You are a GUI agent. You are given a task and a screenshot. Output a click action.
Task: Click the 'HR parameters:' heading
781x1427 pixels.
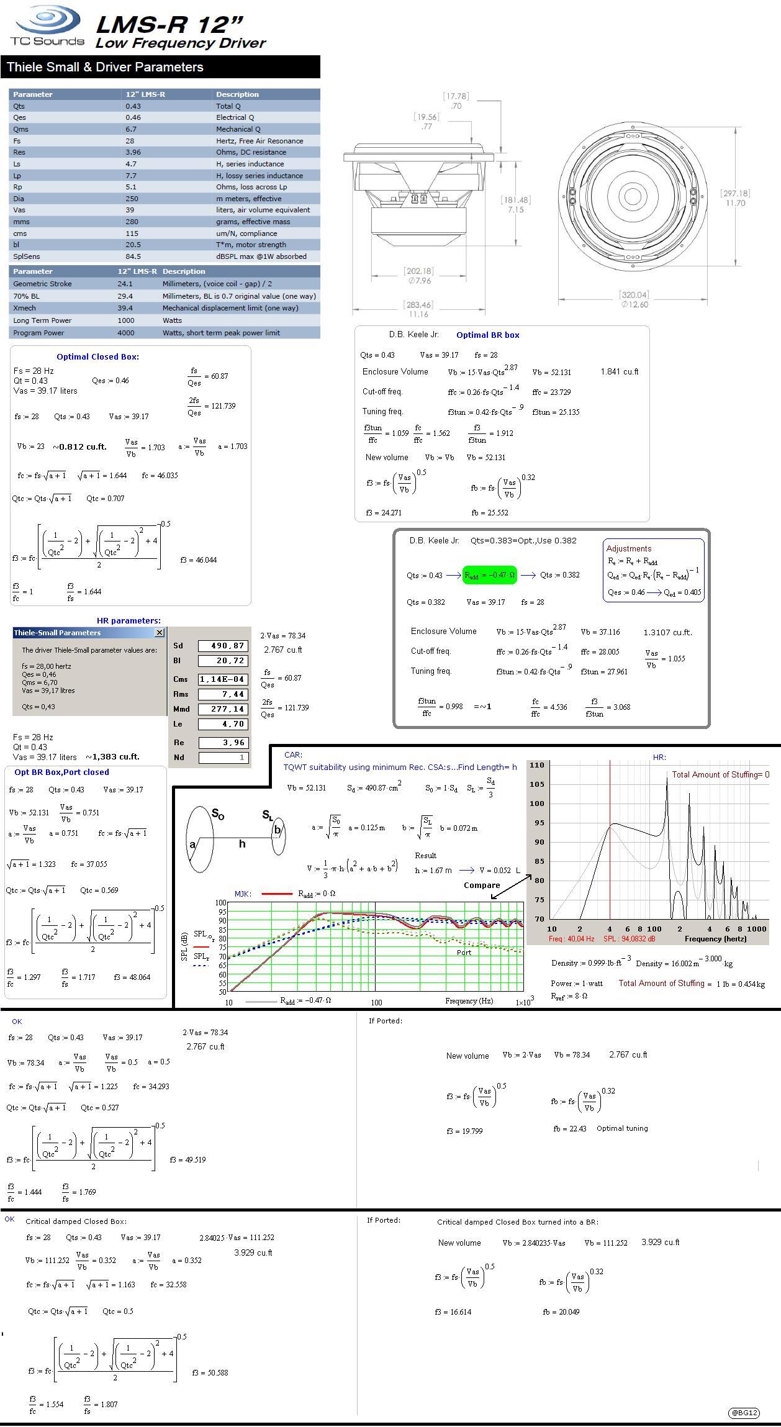pyautogui.click(x=129, y=620)
